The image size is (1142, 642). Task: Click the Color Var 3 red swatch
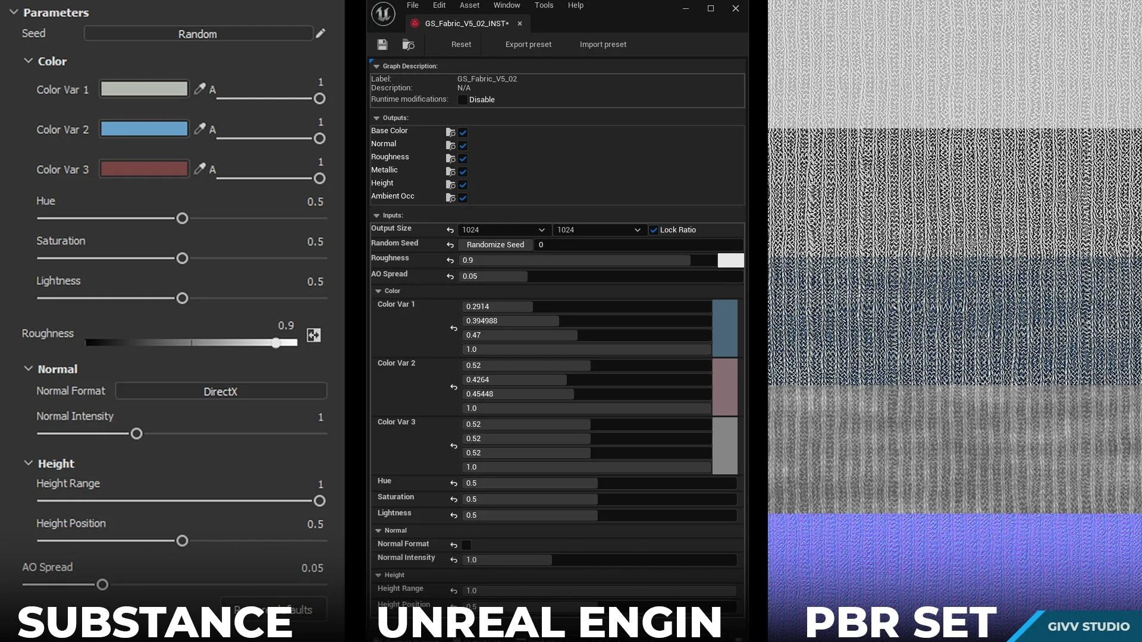[x=144, y=169]
